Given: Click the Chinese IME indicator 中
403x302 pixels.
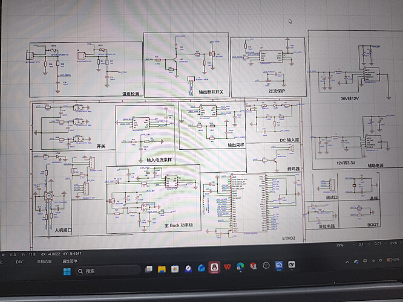Looking at the screenshot, I should click(x=365, y=261).
